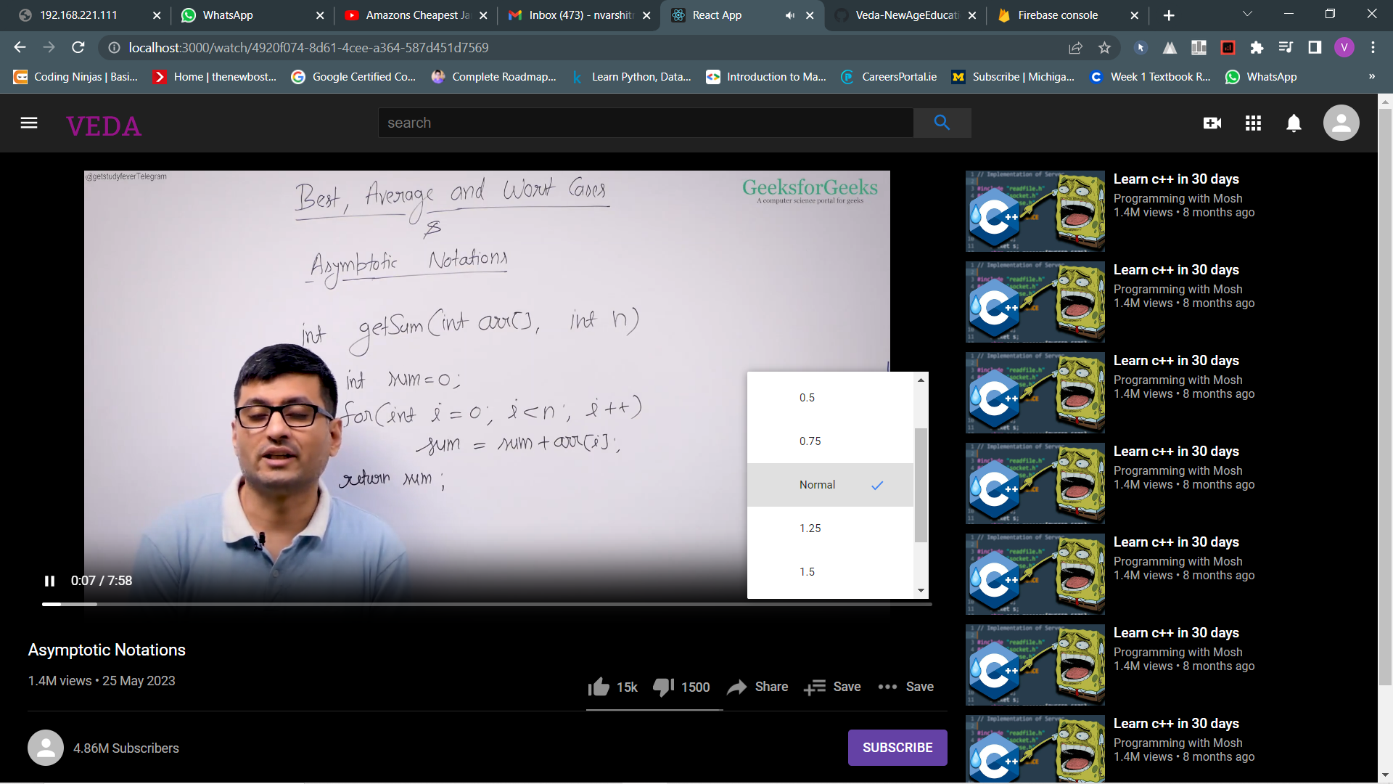1393x784 pixels.
Task: Like the video with thumbs up
Action: pos(598,687)
